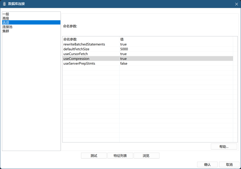Click the useServerPrepStmts false value
Viewport: 241px width, 169px height.
coord(124,63)
